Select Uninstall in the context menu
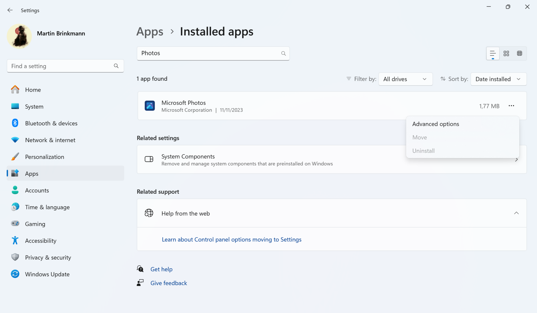 pos(423,151)
